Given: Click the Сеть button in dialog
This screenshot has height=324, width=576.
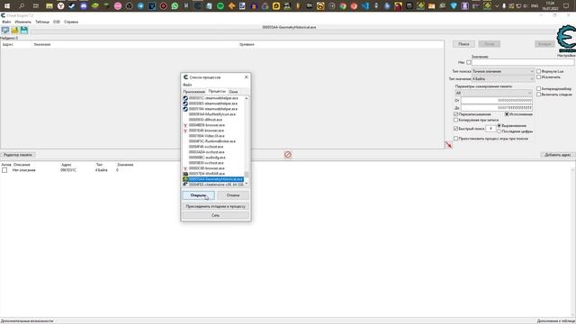Looking at the screenshot, I should click(x=216, y=215).
